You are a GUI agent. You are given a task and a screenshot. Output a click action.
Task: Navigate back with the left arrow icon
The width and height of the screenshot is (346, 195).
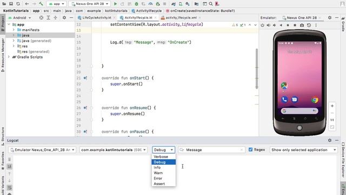(x=26, y=4)
